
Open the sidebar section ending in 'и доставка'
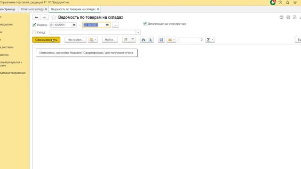pos(7,47)
